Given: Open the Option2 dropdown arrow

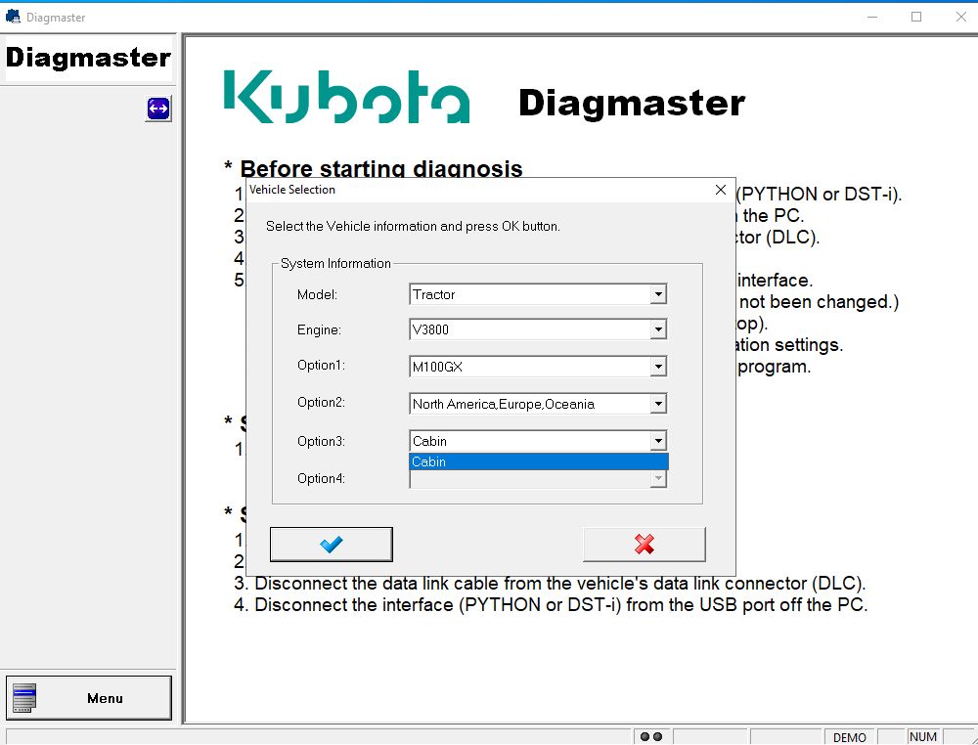Looking at the screenshot, I should coord(658,404).
